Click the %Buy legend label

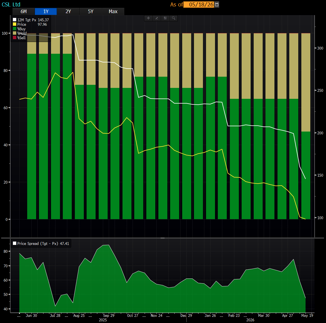21,29
